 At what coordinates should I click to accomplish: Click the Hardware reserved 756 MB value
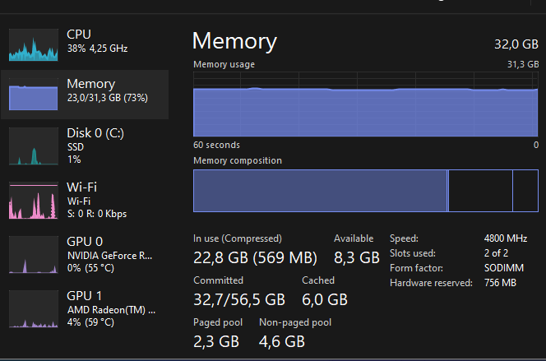[500, 283]
